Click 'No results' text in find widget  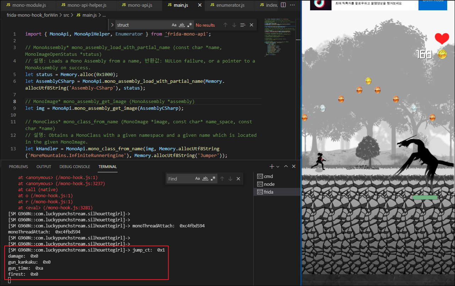pos(205,25)
